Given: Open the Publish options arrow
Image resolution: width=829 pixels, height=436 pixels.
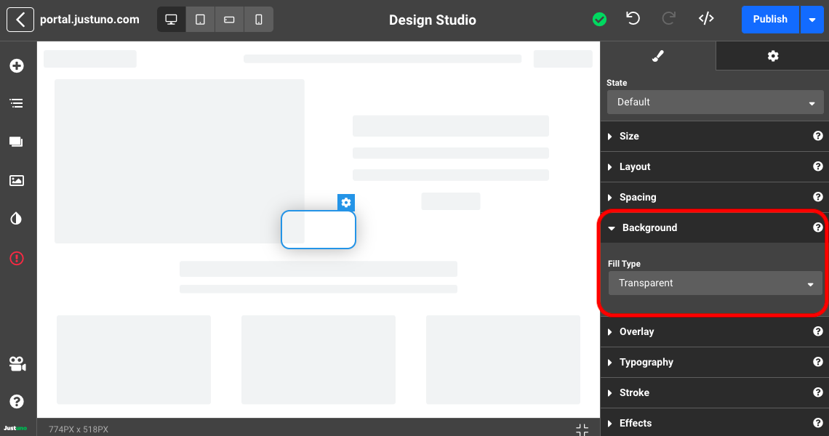Looking at the screenshot, I should tap(812, 20).
